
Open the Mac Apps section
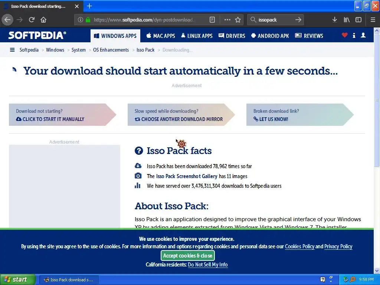tap(161, 36)
